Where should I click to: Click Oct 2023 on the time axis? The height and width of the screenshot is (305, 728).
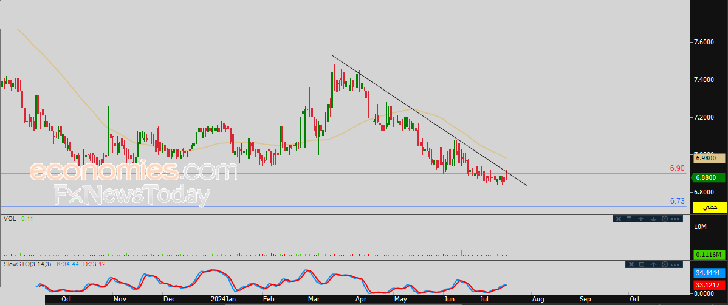[x=66, y=300]
